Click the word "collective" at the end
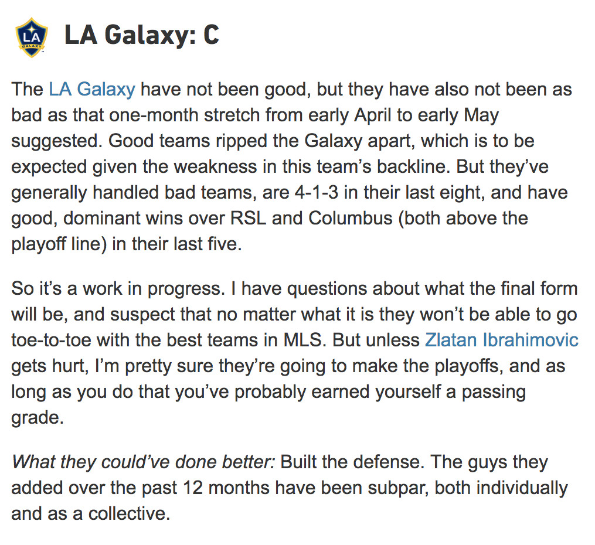 pos(125,513)
